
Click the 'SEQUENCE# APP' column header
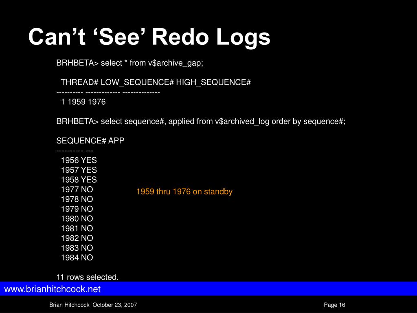(x=90, y=141)
